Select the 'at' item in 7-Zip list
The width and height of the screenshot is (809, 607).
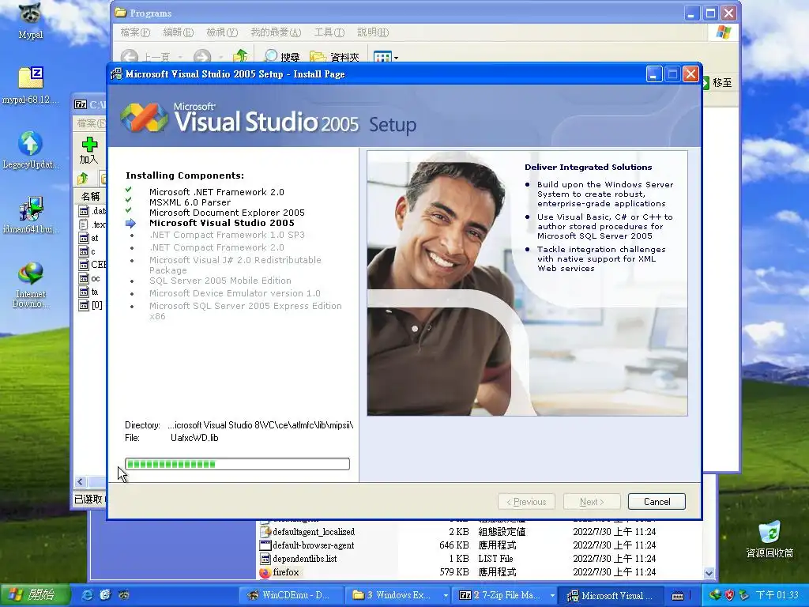[x=88, y=238]
